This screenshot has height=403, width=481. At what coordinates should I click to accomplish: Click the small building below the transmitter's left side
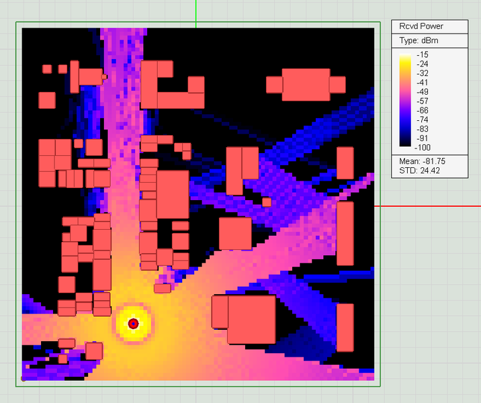(x=94, y=351)
